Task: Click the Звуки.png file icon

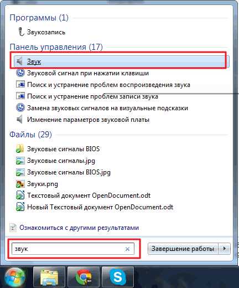Action: pos(20,184)
